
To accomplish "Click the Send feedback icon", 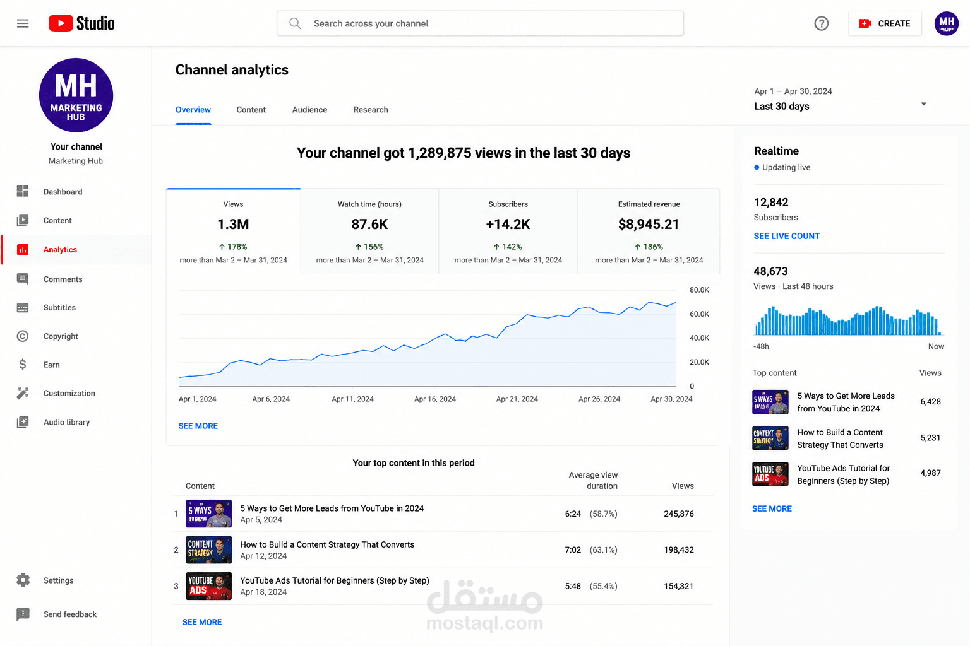I will pyautogui.click(x=23, y=614).
